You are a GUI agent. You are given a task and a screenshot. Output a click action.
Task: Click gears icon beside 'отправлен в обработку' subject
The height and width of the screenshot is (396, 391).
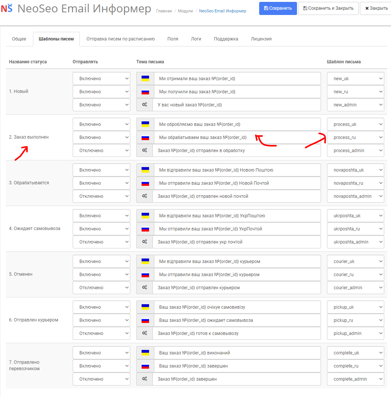click(145, 150)
